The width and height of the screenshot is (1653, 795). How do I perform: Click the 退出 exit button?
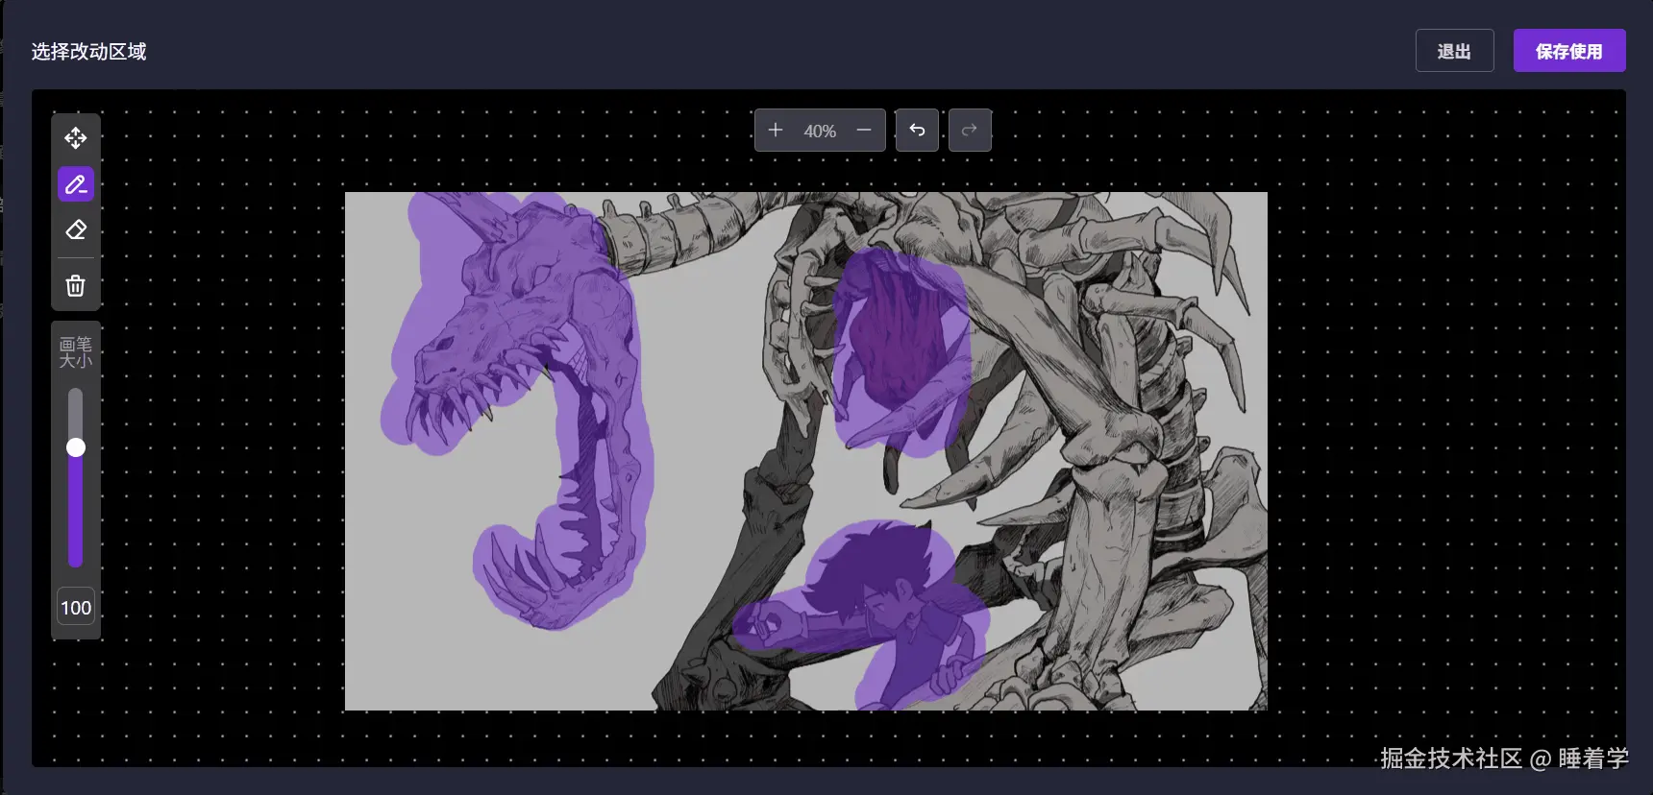[1454, 51]
